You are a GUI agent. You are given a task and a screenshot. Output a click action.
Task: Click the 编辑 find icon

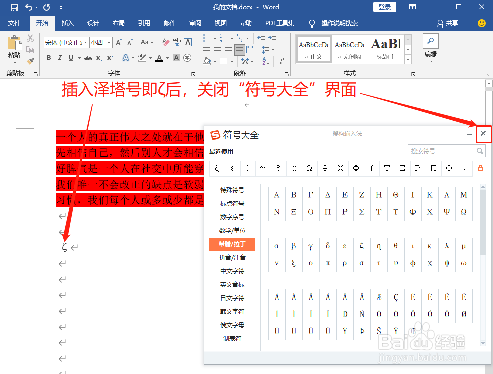(x=431, y=41)
